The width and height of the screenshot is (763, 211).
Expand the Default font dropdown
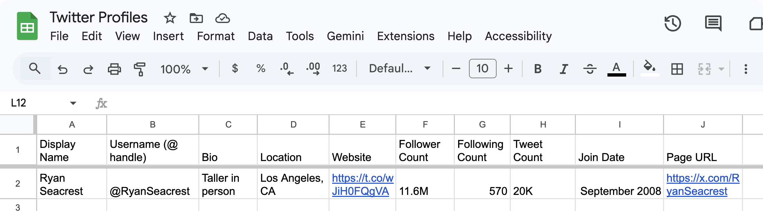[x=400, y=69]
